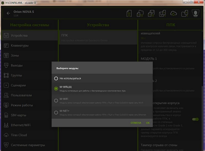Screen dimensions: 205x151
Task: Click the cloud synchronization icon
Action: (173, 13)
